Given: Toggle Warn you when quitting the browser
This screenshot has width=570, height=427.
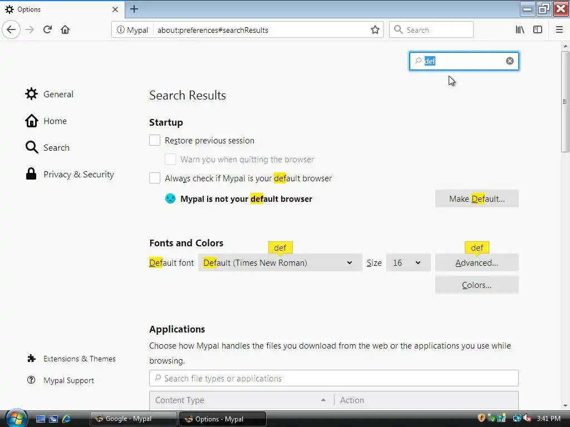Looking at the screenshot, I should (x=170, y=159).
